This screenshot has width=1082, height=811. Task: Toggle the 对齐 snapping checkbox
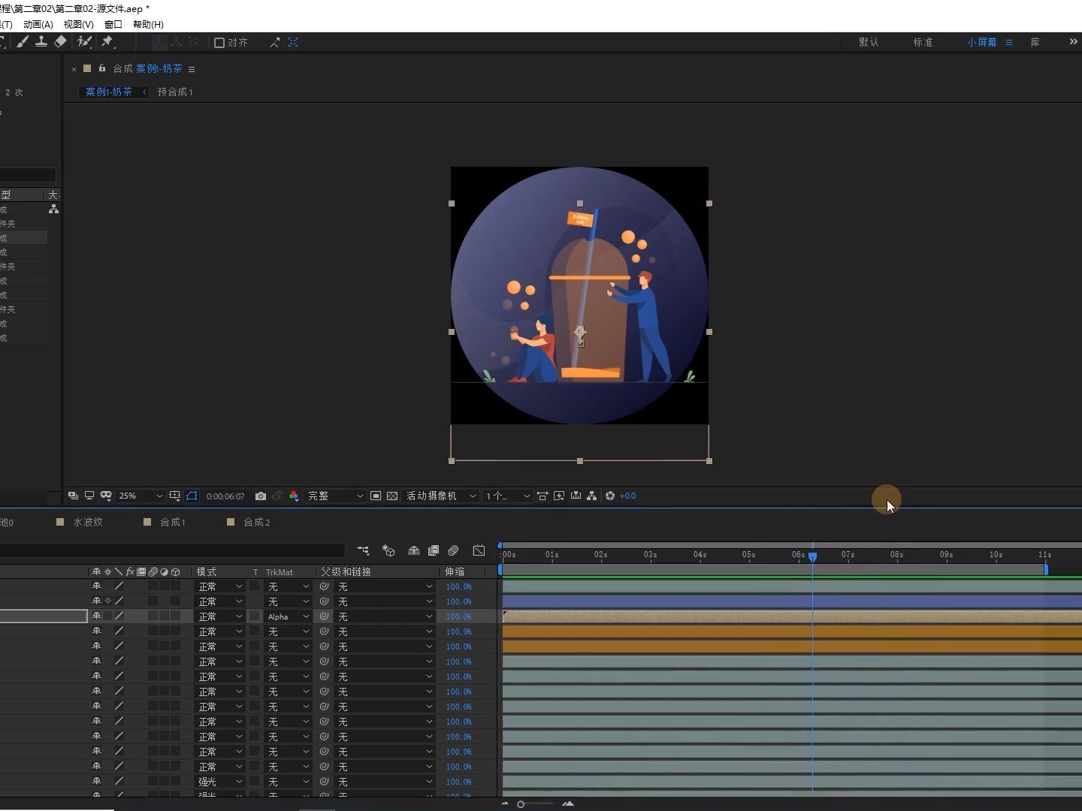point(219,43)
